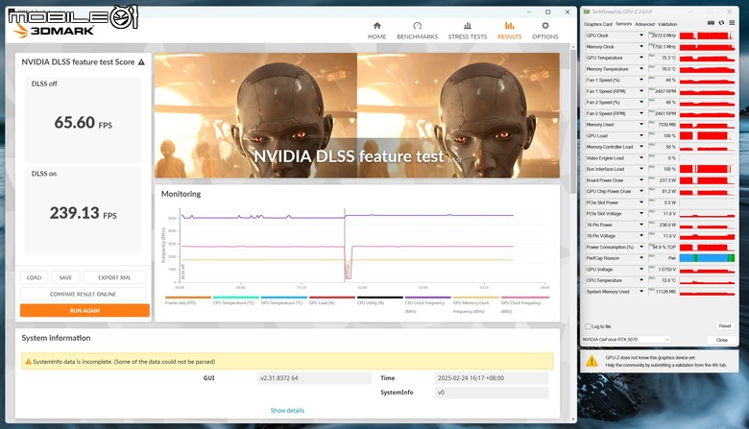
Task: Switch to the Graphics Card tab in GPU-Z
Action: tap(597, 24)
